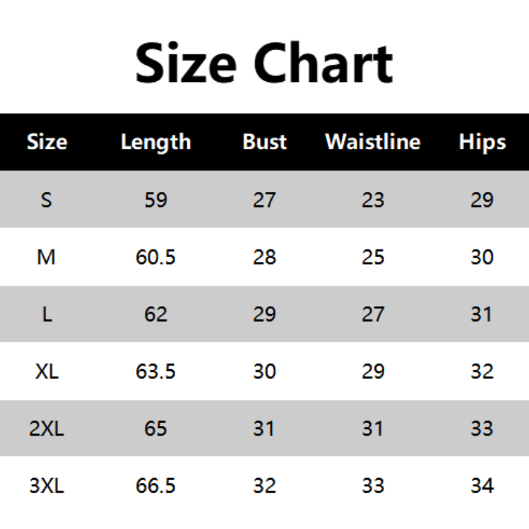This screenshot has height=529, width=529.
Task: Click the M size row label
Action: (46, 257)
